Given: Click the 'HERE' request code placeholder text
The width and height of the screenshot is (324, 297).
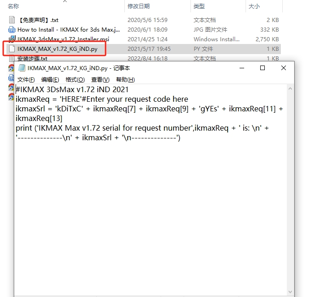Looking at the screenshot, I should pyautogui.click(x=70, y=99).
